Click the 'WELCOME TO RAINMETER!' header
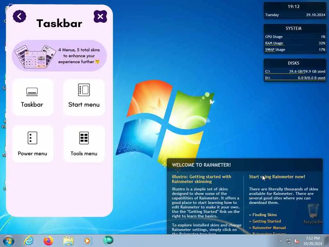 pos(201,165)
